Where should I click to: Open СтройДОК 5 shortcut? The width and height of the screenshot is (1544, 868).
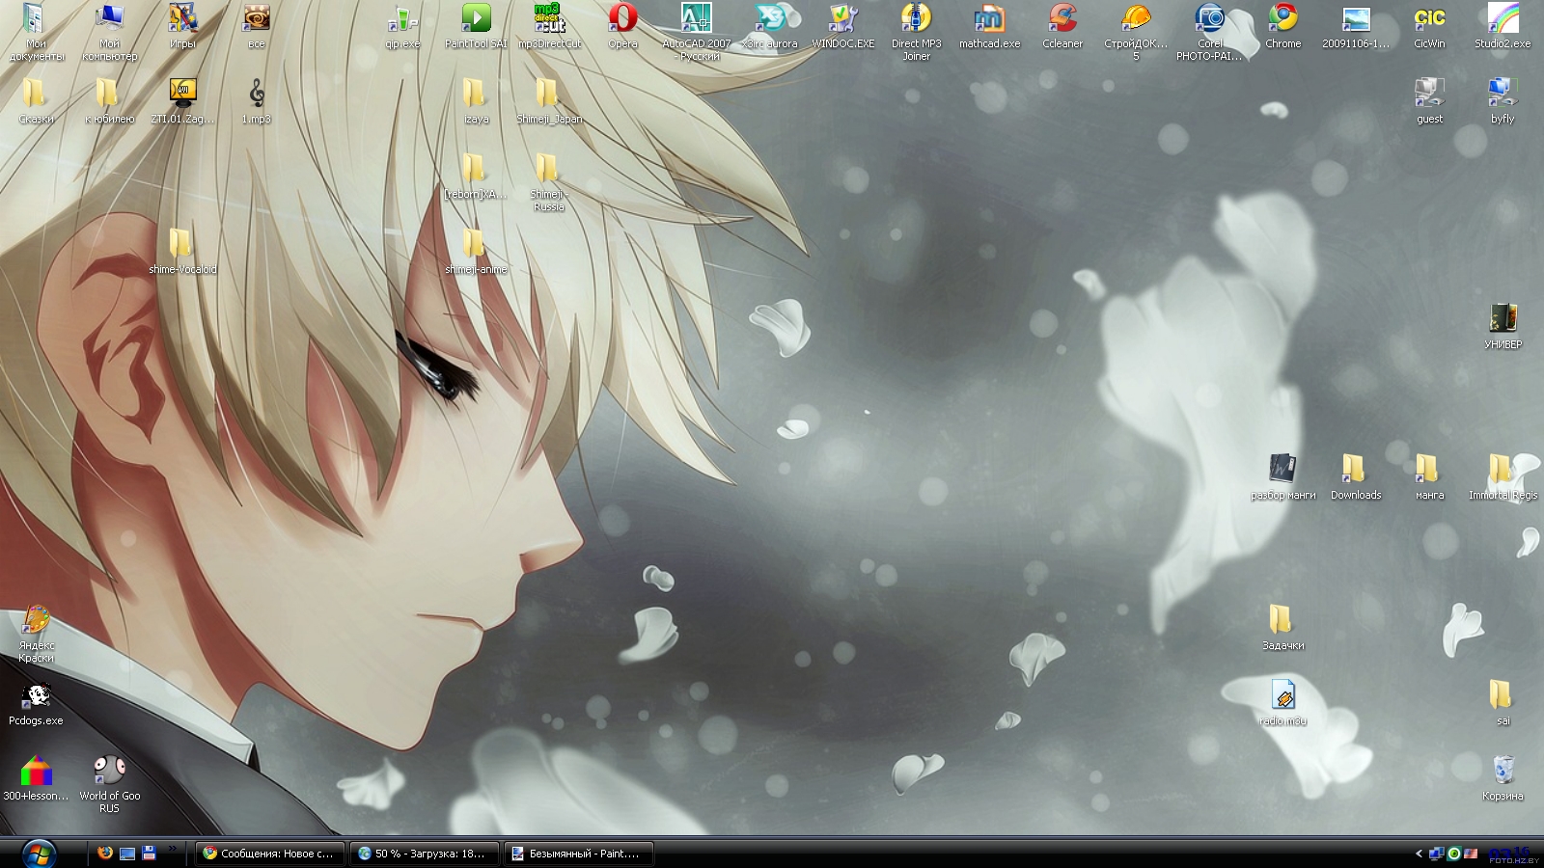[x=1136, y=32]
